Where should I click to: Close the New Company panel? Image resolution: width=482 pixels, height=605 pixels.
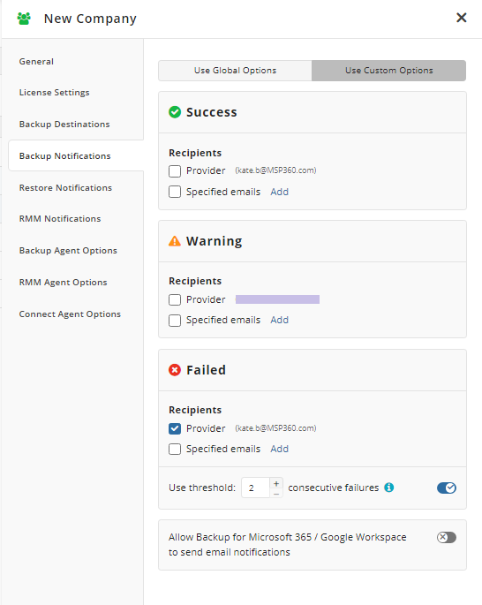click(461, 18)
